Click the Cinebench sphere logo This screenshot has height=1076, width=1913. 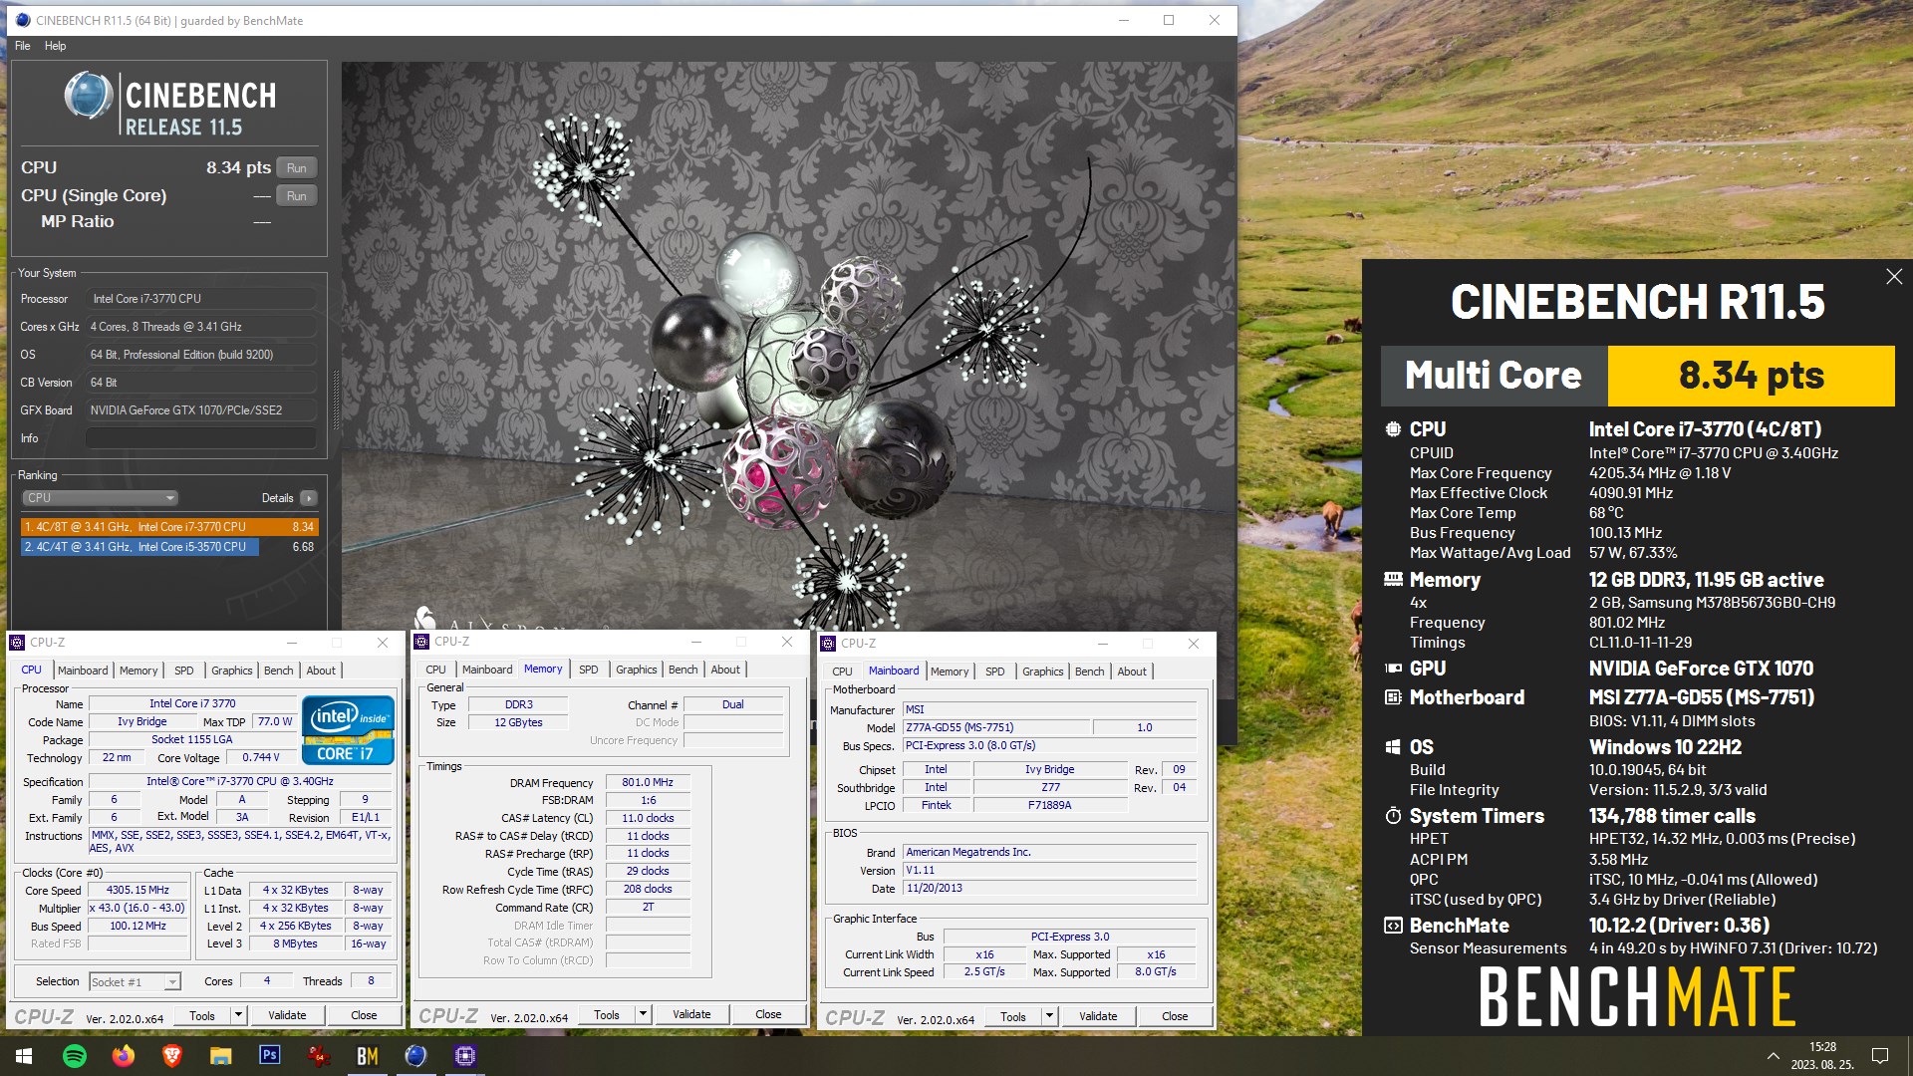click(x=90, y=97)
